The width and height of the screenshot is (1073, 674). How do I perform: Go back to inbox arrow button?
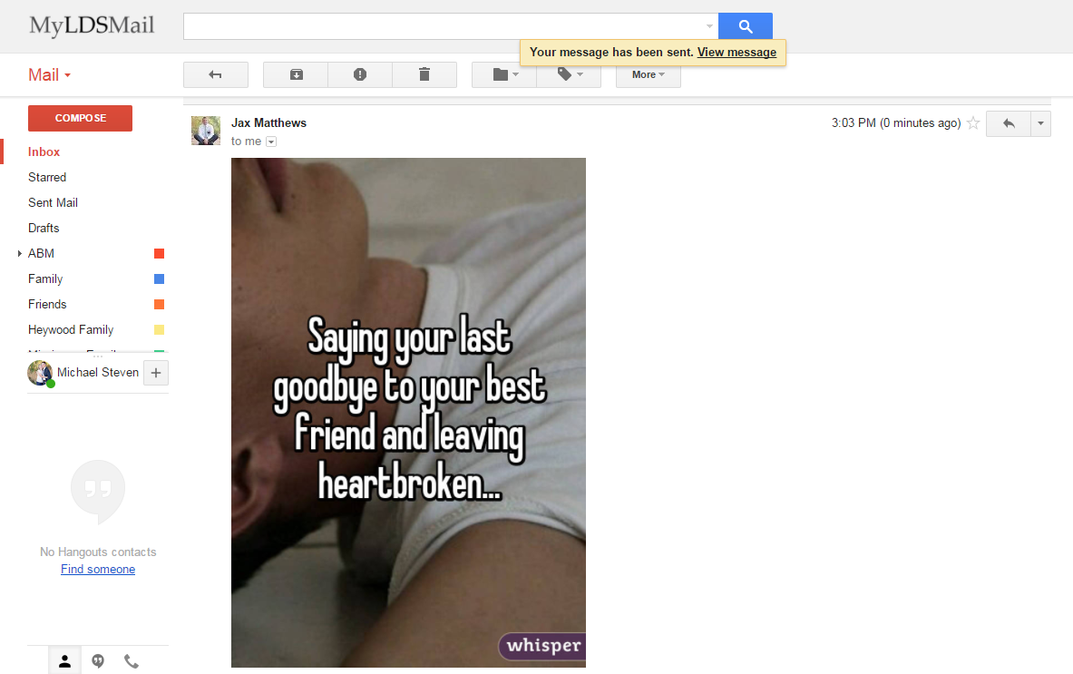point(216,74)
